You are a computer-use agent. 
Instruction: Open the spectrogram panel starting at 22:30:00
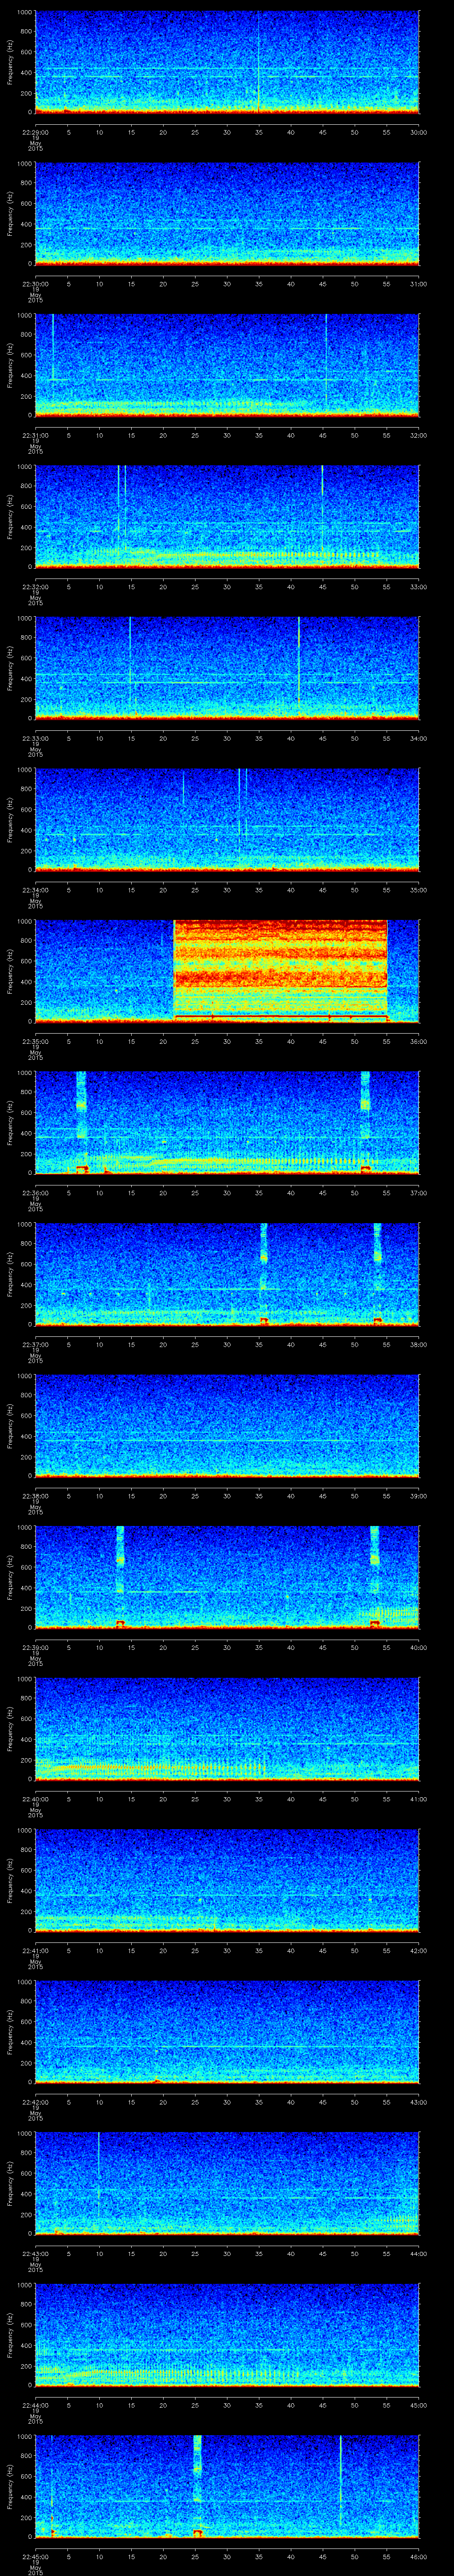pos(227,213)
